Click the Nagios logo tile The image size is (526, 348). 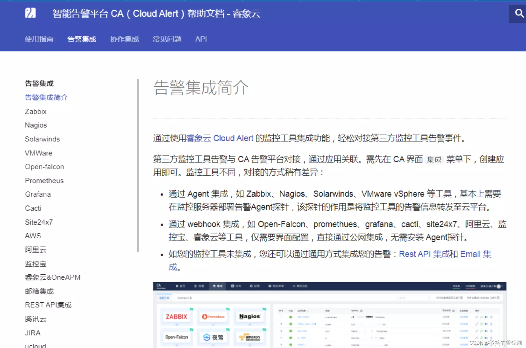(x=250, y=317)
